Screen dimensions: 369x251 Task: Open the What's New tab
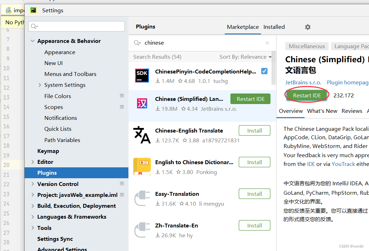tap(322, 111)
